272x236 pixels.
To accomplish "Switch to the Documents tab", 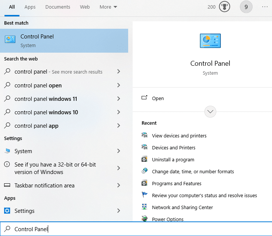I will point(58,7).
